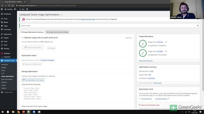Open the Pages menu item
This screenshot has width=204, height=114.
pyautogui.click(x=6, y=26)
